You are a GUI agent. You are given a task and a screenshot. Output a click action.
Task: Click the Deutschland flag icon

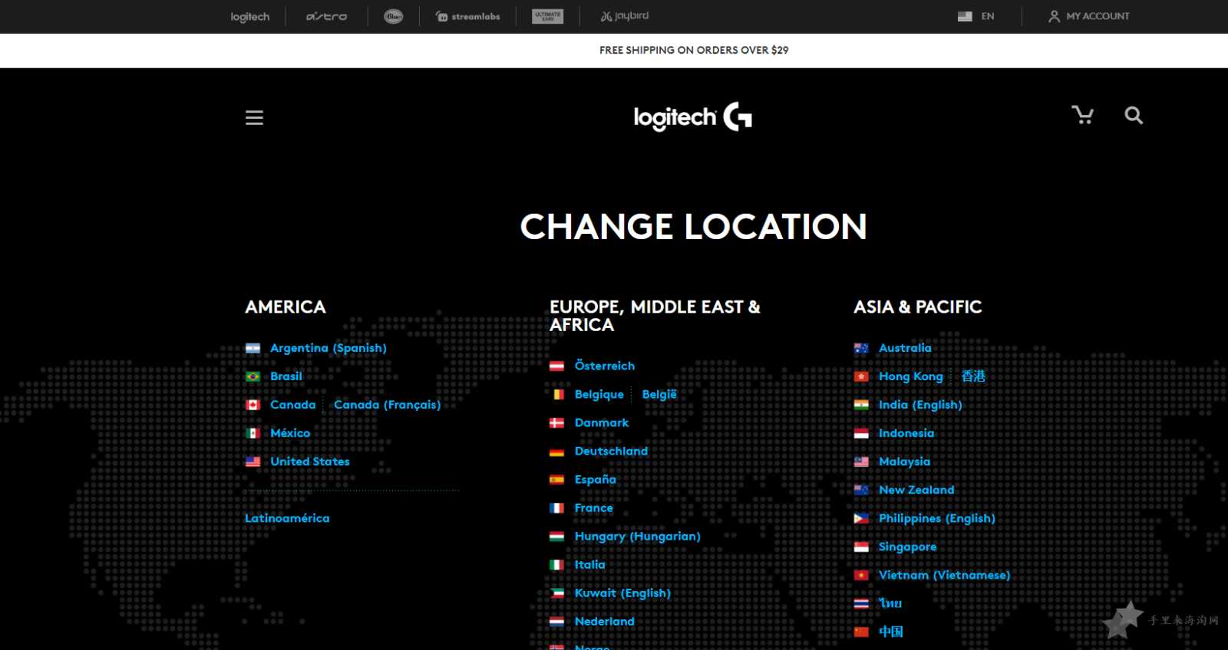tap(557, 451)
